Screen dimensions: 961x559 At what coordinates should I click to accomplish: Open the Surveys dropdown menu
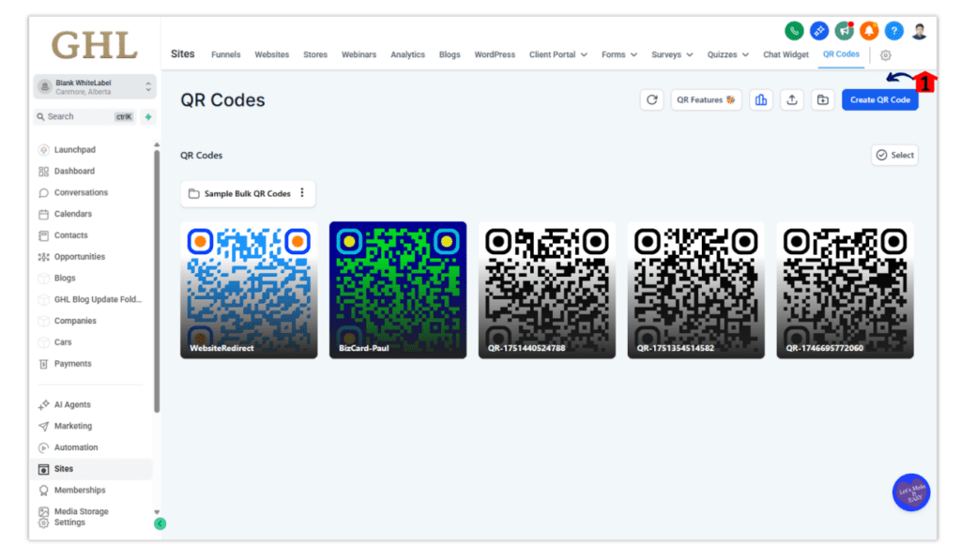pos(672,54)
